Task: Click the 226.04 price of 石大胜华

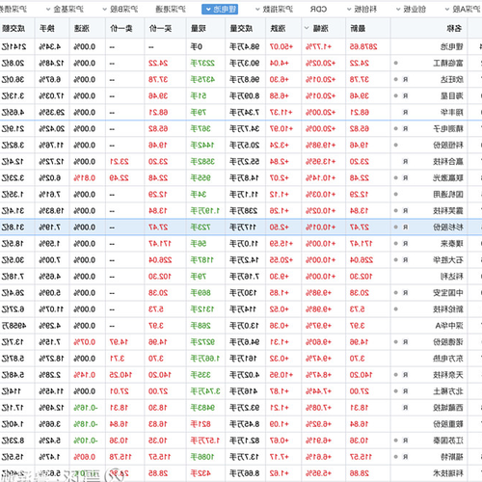Action: point(361,260)
